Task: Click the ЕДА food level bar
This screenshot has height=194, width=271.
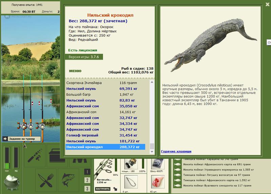Action: pos(7,158)
